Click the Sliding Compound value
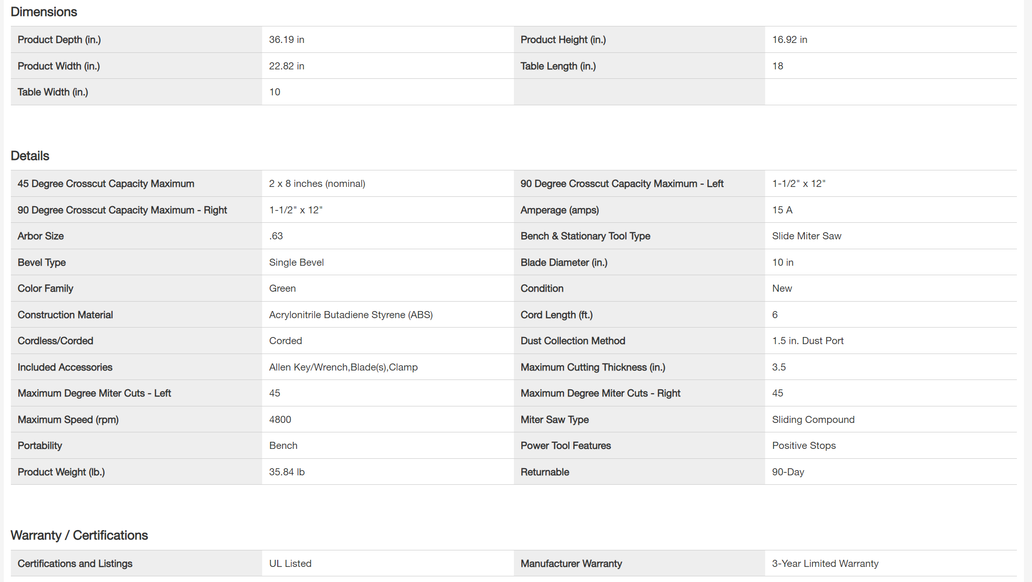The image size is (1032, 582). click(813, 420)
